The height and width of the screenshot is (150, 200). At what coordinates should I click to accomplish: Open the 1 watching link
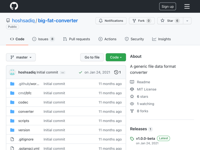pos(146,104)
